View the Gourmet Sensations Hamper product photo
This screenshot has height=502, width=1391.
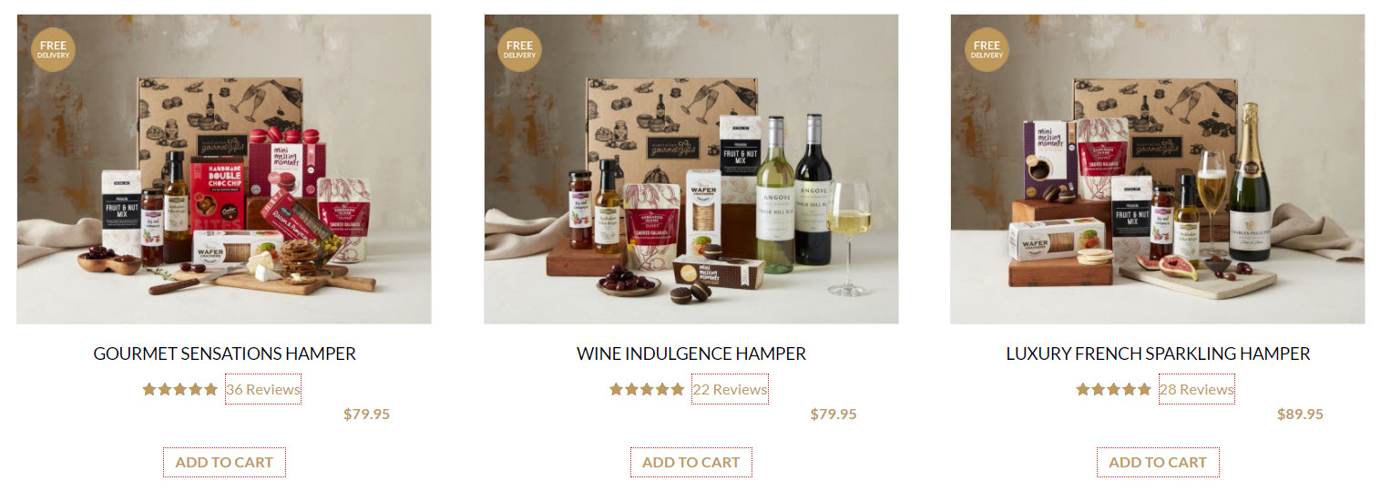click(x=224, y=169)
